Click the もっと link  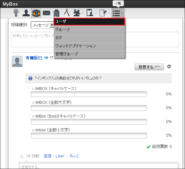(x=74, y=156)
